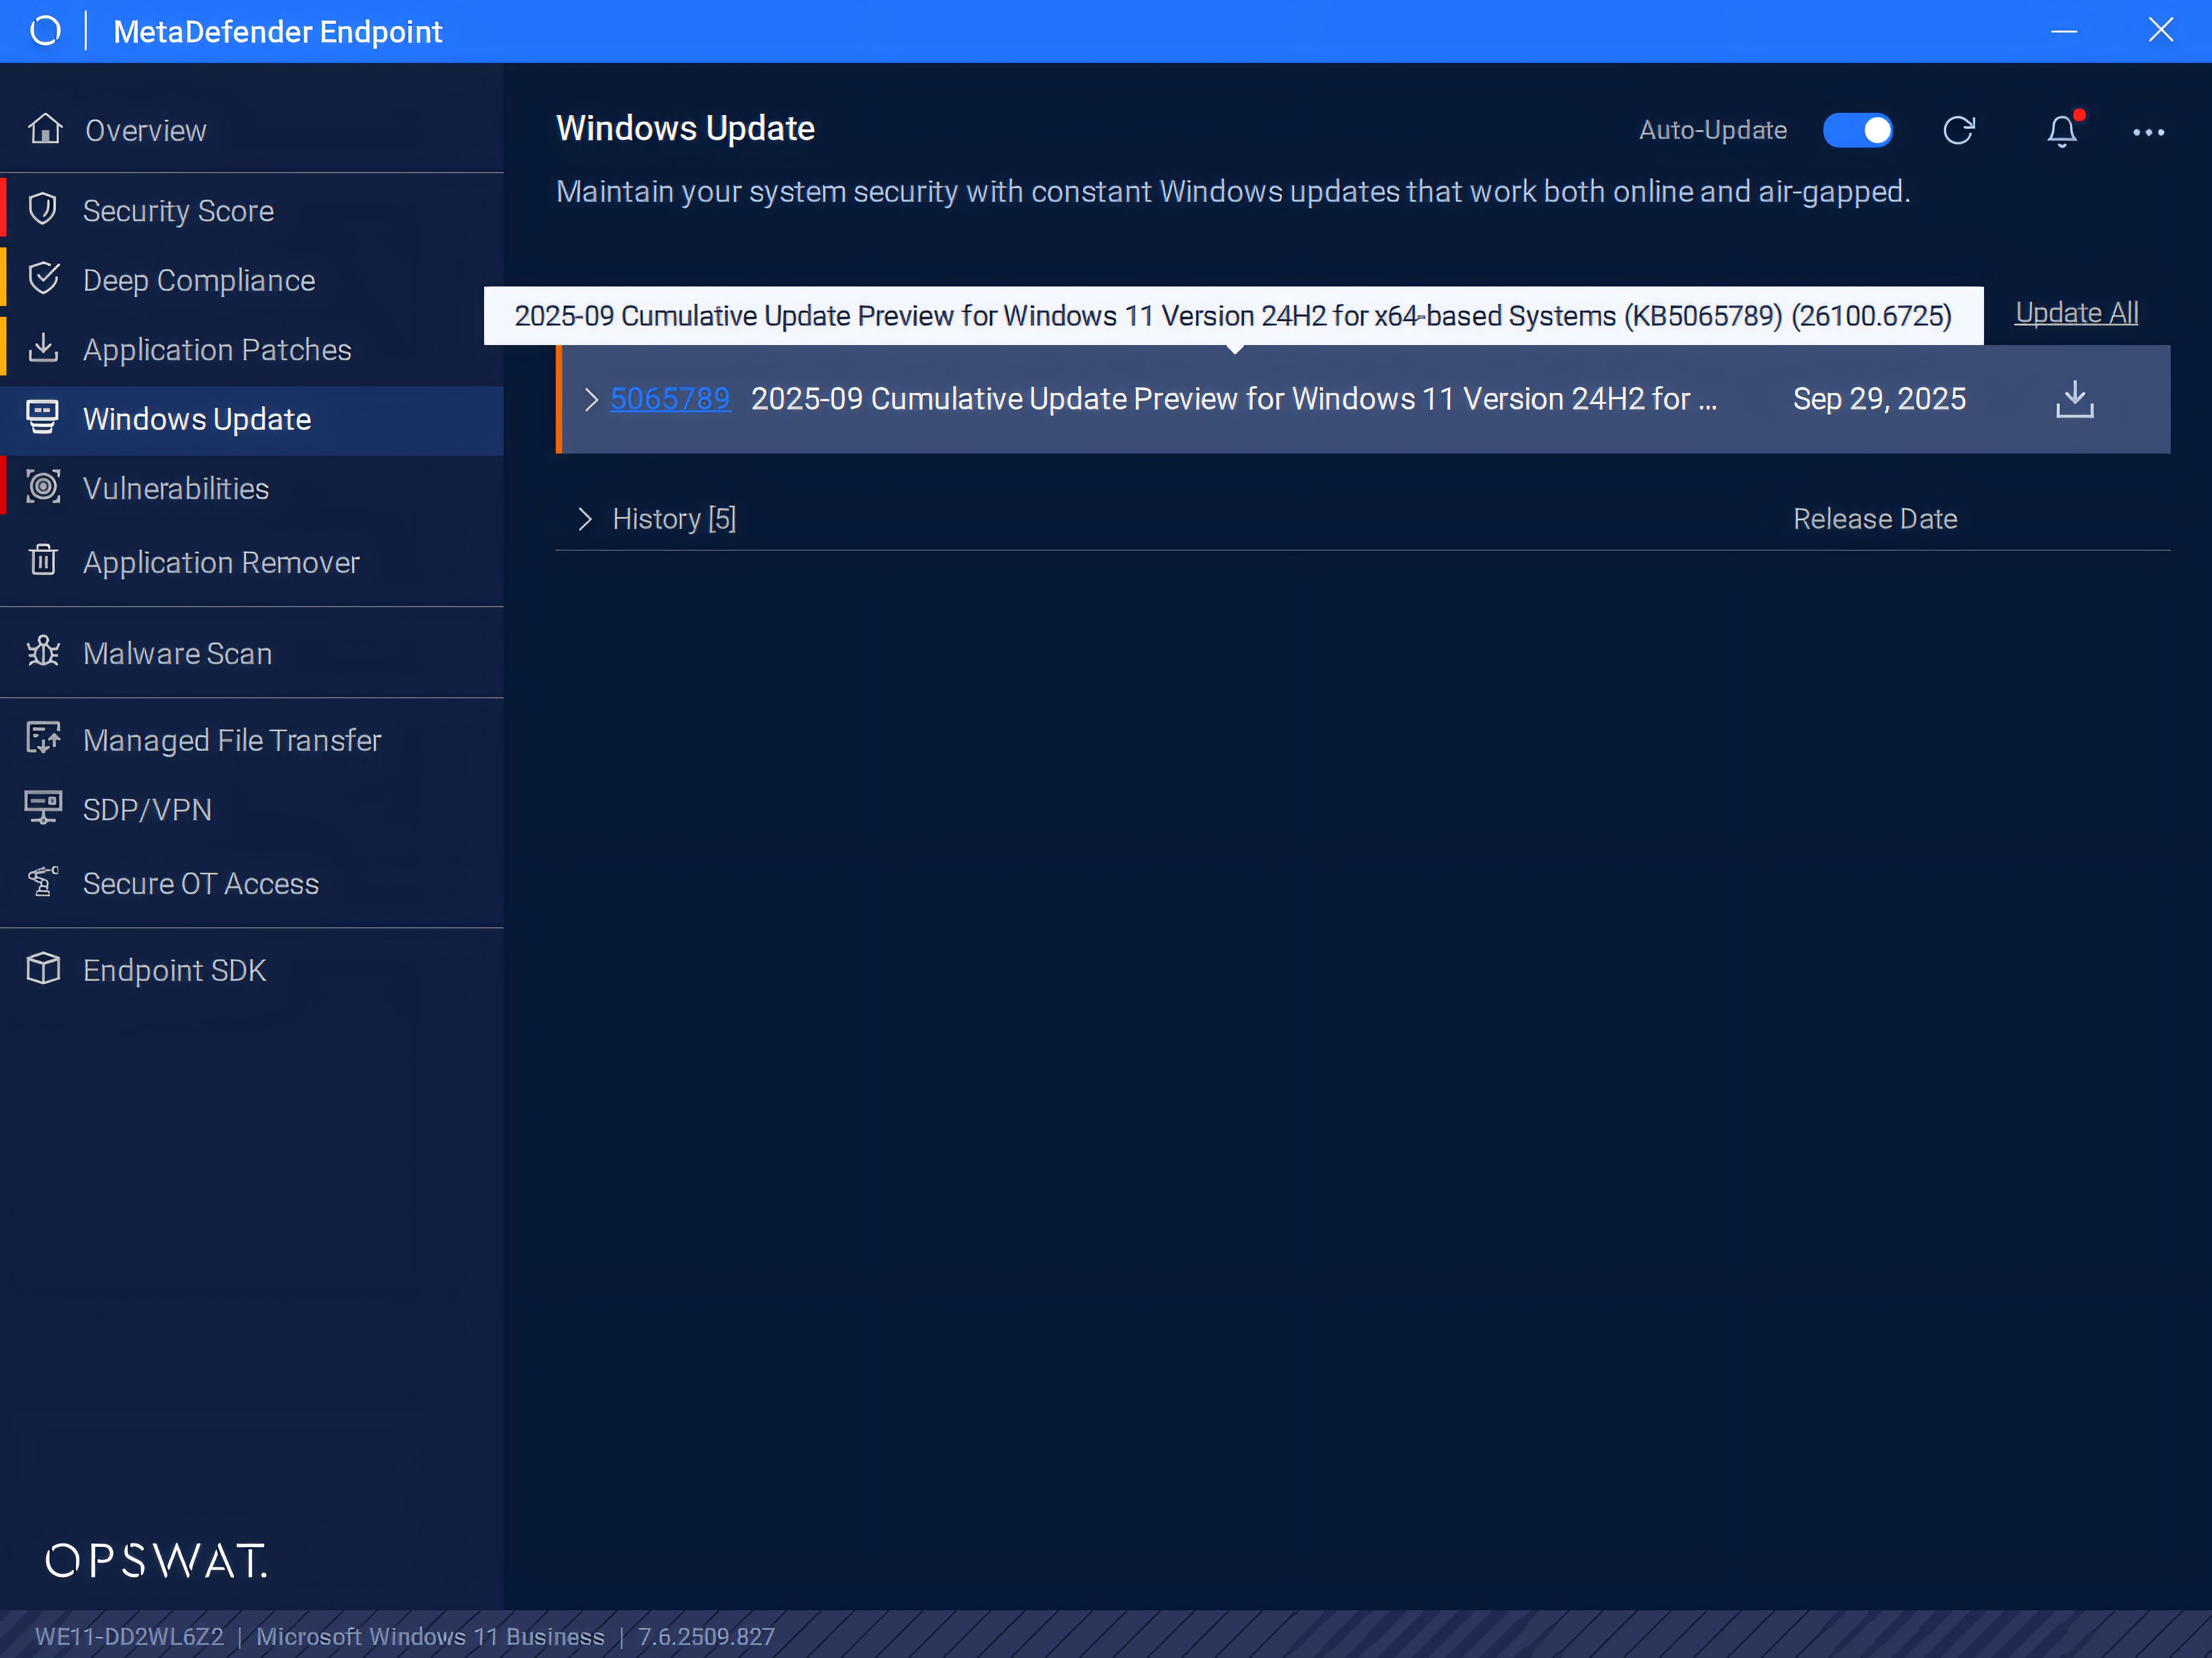Viewport: 2212px width, 1658px height.
Task: Click the Update All link
Action: tap(2076, 313)
